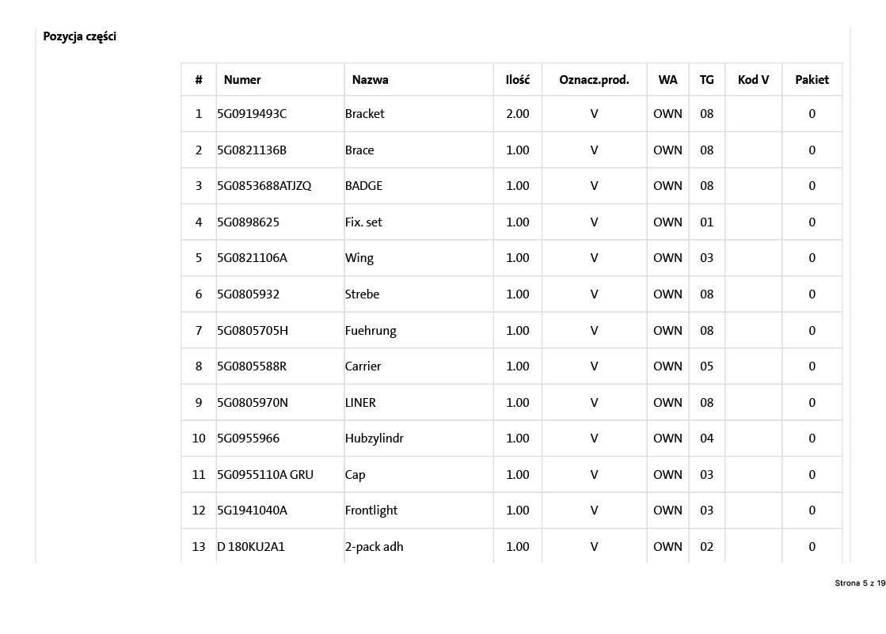The height and width of the screenshot is (634, 886).
Task: Click the Numer column header
Action: point(242,80)
